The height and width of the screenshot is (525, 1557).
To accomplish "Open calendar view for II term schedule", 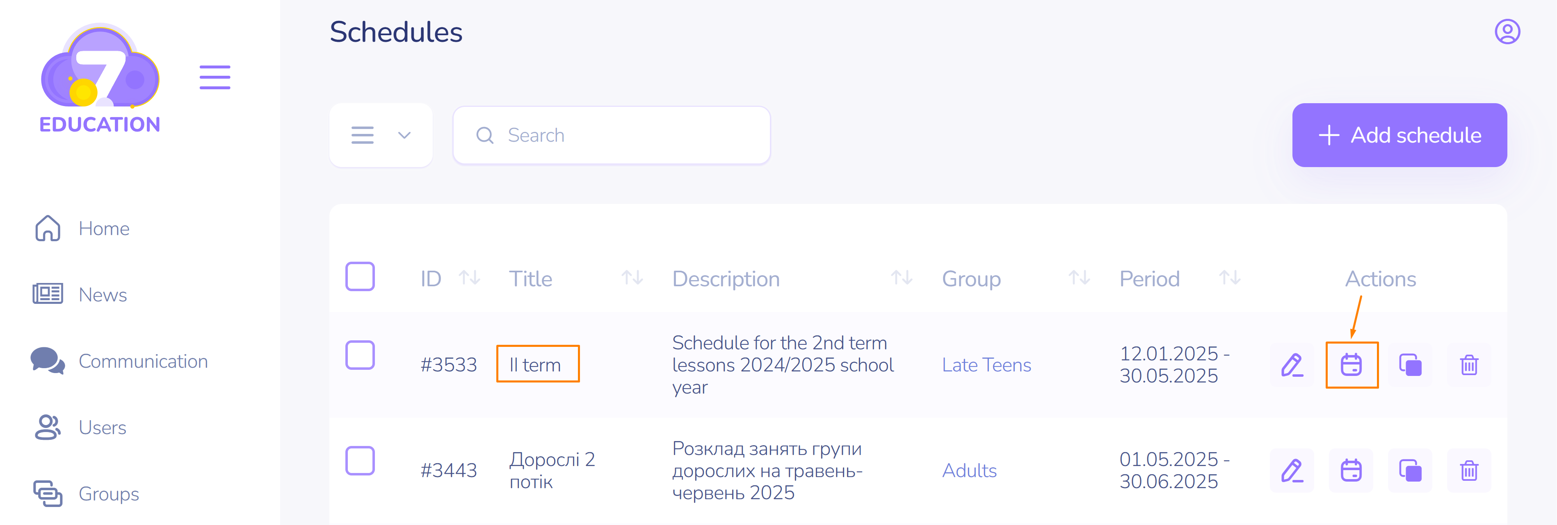I will 1351,365.
